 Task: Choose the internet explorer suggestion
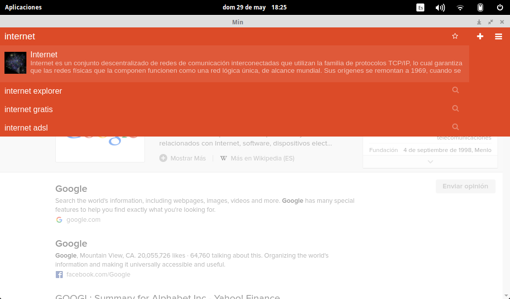tap(235, 91)
